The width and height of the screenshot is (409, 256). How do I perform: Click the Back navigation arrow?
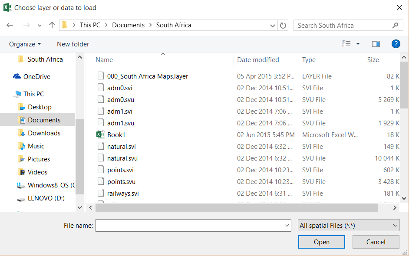pos(10,25)
